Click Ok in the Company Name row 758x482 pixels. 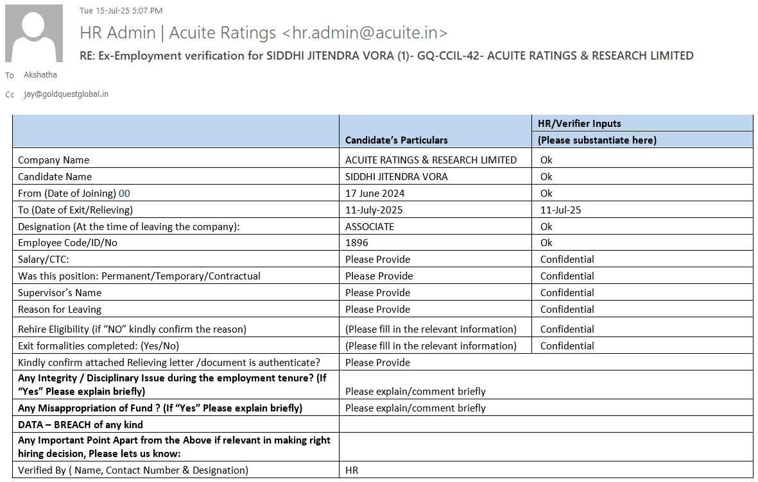pos(546,160)
